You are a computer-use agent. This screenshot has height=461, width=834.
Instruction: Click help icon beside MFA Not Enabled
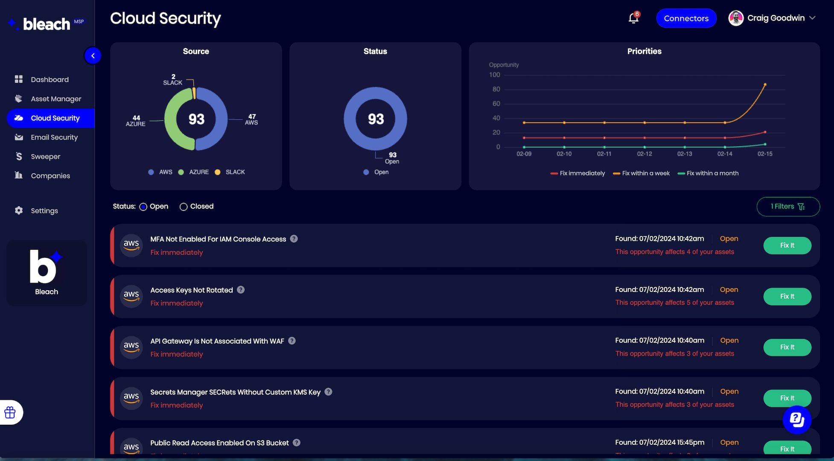pyautogui.click(x=294, y=239)
